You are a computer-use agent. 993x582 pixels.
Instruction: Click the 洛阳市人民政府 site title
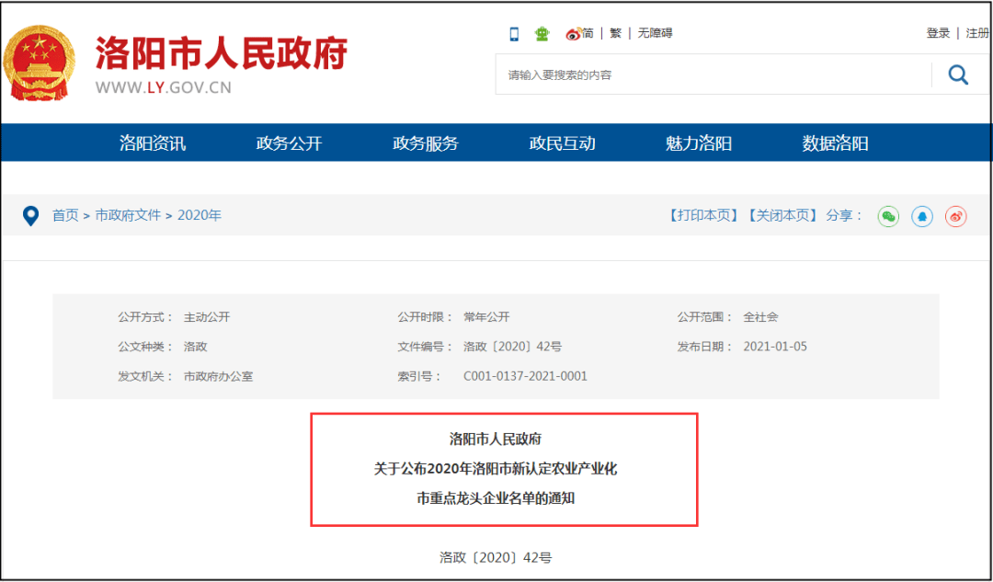(222, 53)
